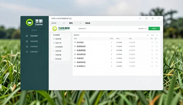Tick the checkbox on the fourth table row
This screenshot has height=105, width=183.
[75, 54]
